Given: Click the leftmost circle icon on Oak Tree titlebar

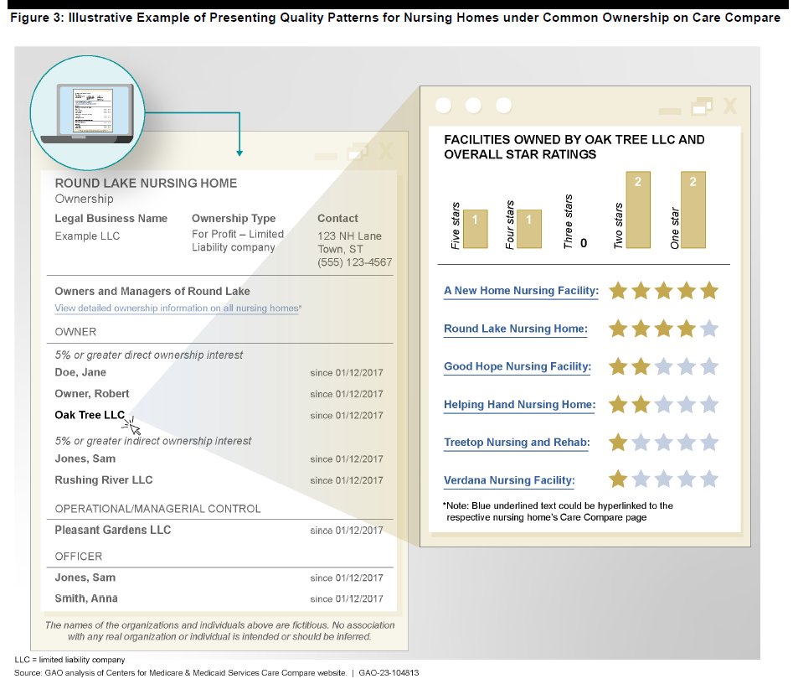Looking at the screenshot, I should [x=445, y=106].
